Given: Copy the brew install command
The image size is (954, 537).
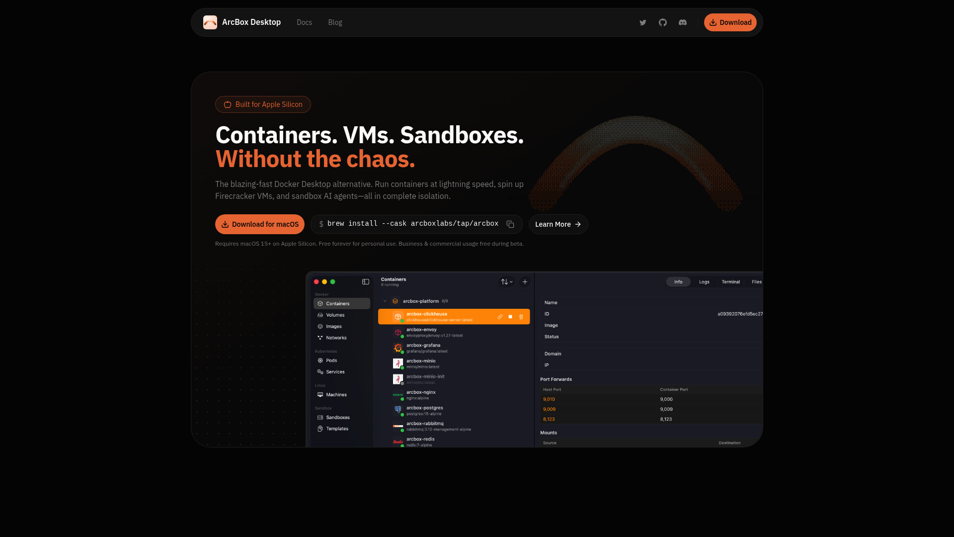Looking at the screenshot, I should coord(510,224).
